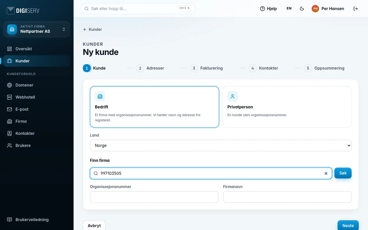Screen dimensions: 368x230
Task: Clear the Finn firma search field
Action: tap(326, 173)
